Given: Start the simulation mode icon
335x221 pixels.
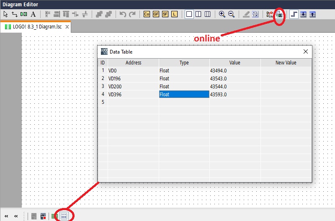Looking at the screenshot, I should click(270, 14).
